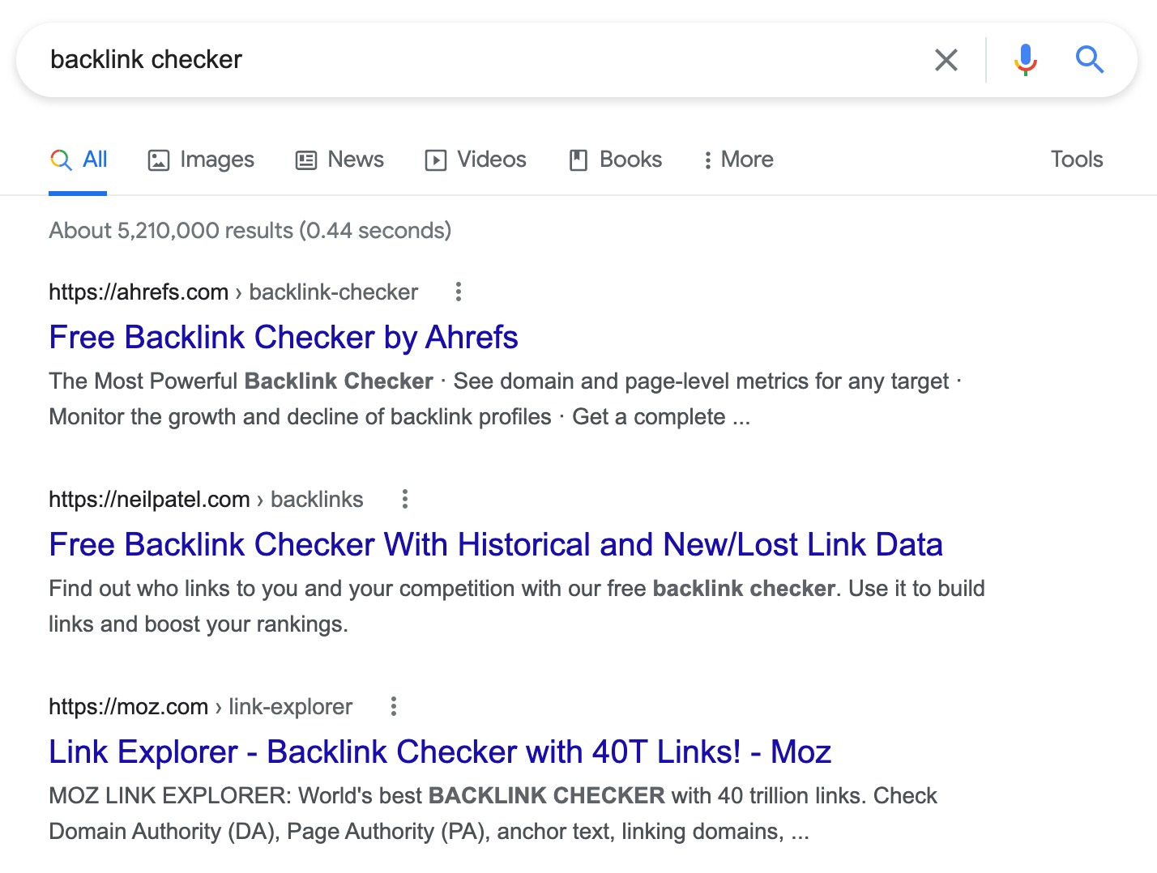Screen dimensions: 1157x873
Task: Open the Tools menu
Action: (1076, 160)
